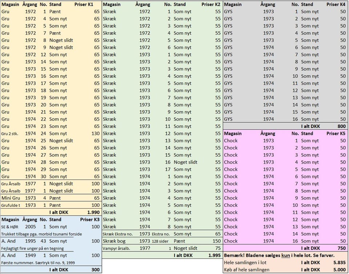This screenshot has height=274, width=349.
Task: Select the grand total 5.835
Action: pos(340,262)
